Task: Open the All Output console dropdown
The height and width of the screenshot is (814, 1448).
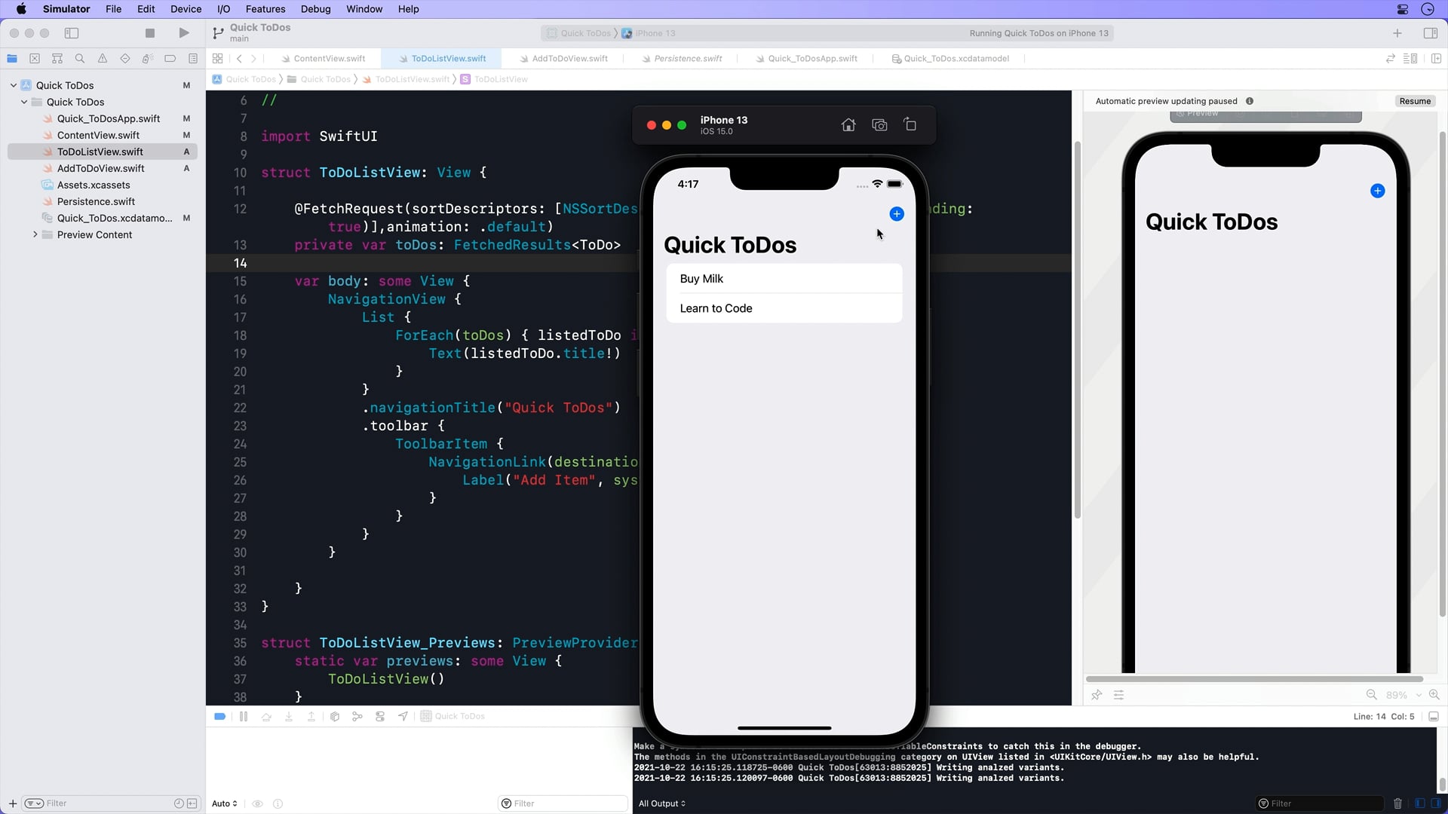Action: pos(662,803)
